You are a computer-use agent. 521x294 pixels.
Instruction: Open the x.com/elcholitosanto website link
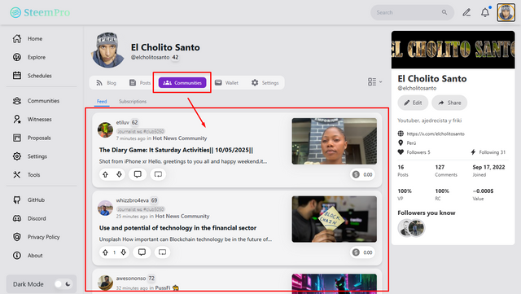coord(436,134)
